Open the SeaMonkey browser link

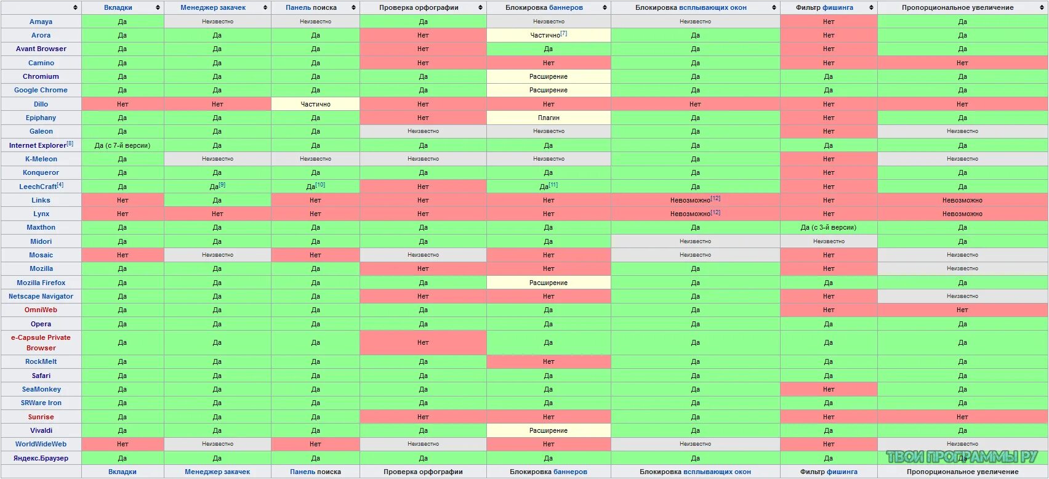(x=41, y=389)
